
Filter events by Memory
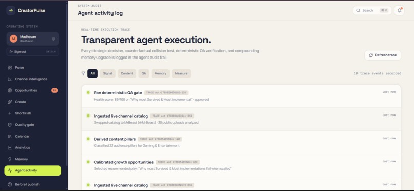pos(160,73)
